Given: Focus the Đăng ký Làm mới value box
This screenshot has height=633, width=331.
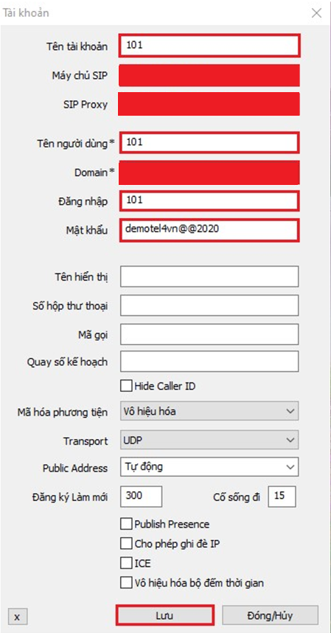Looking at the screenshot, I should (142, 496).
